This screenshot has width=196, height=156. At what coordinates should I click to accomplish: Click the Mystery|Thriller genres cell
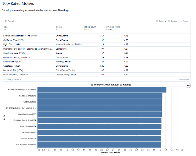click(69, 62)
